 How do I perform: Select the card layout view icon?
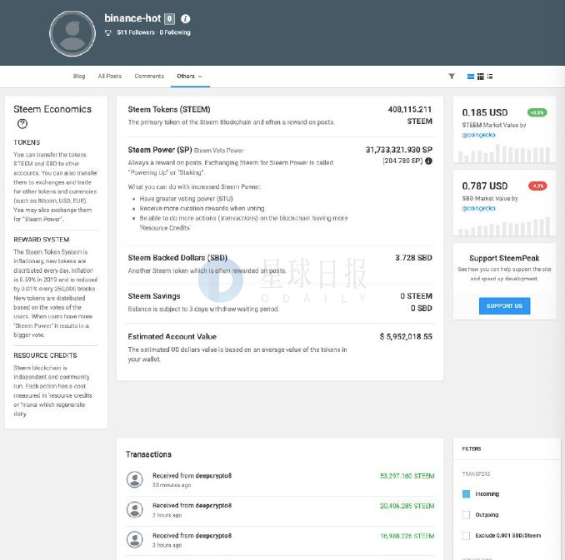pyautogui.click(x=471, y=77)
